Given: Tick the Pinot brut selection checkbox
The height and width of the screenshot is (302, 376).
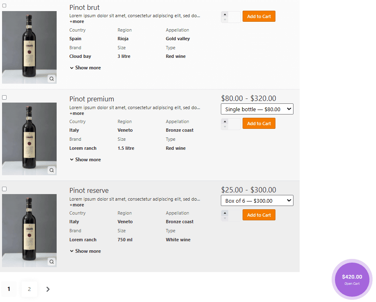Looking at the screenshot, I should pyautogui.click(x=5, y=6).
